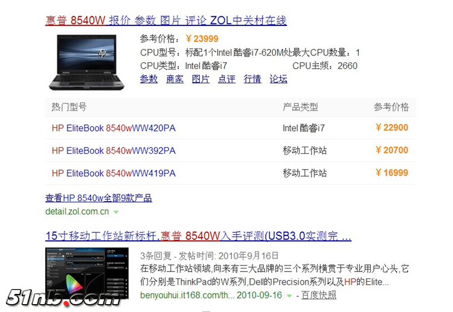Click the 3条回复 发帖时间 line
Screen dimensions: 453x312
point(210,256)
